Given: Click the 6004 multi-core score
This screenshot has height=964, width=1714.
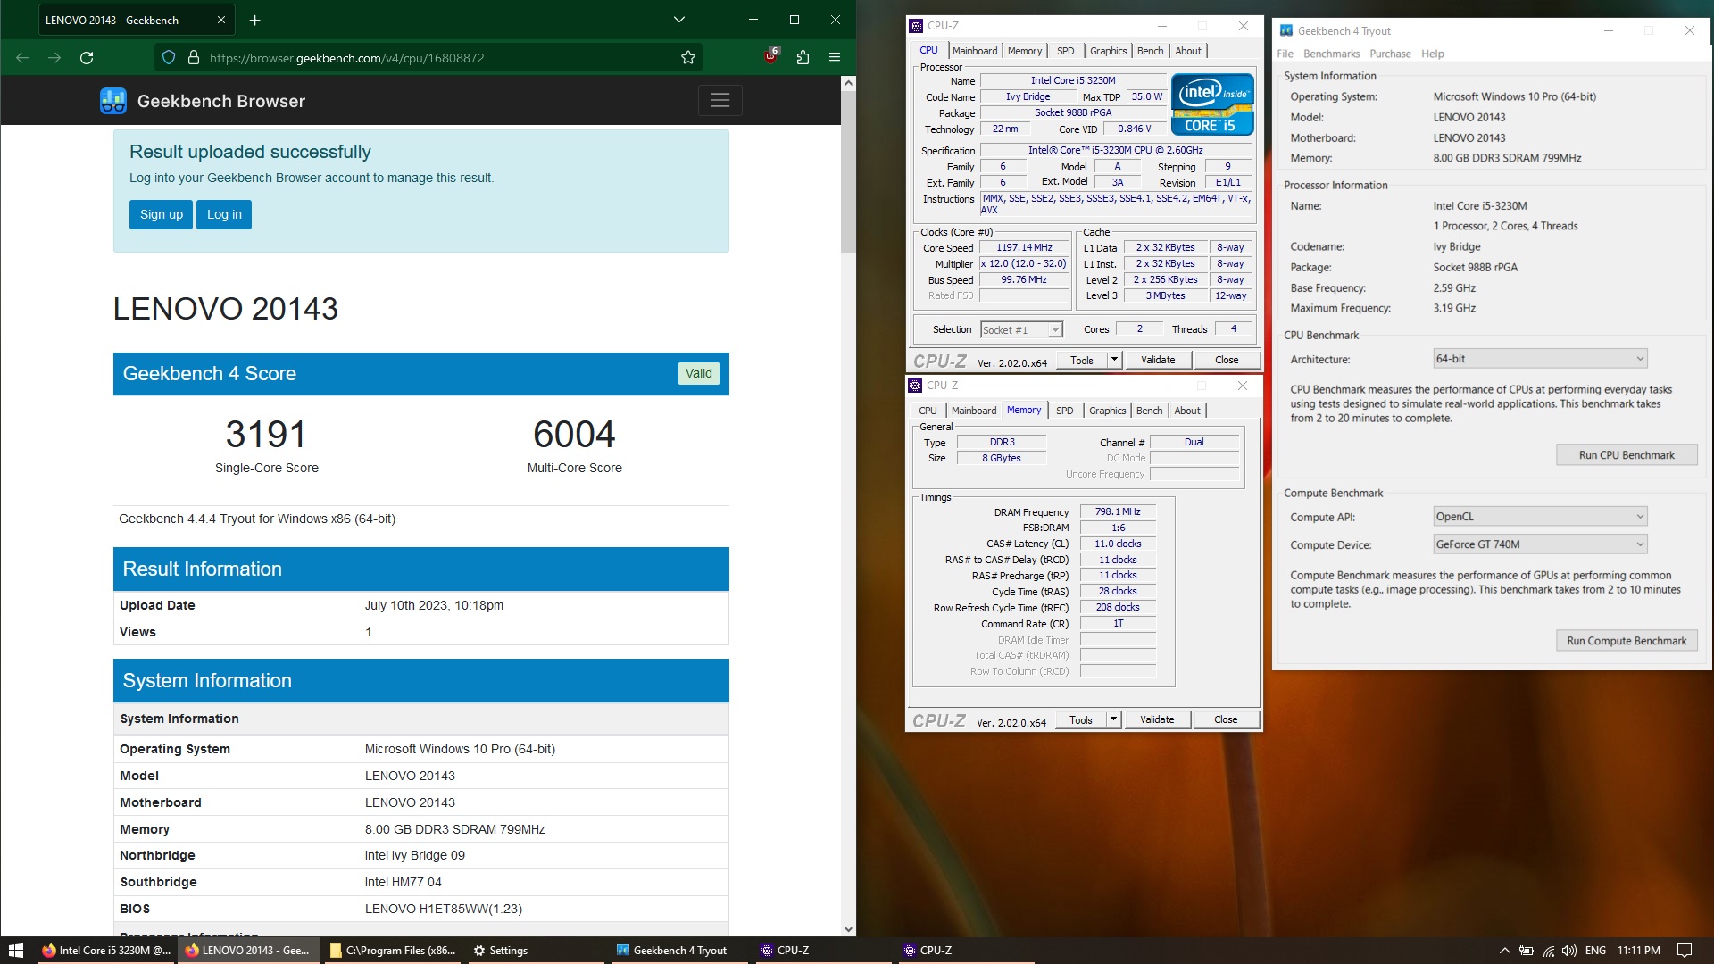Looking at the screenshot, I should [x=574, y=435].
